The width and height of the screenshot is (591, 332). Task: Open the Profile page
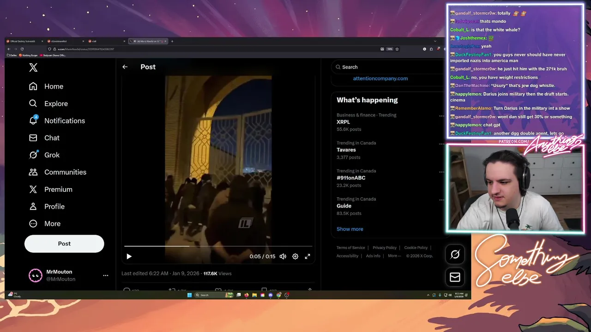click(x=47, y=207)
